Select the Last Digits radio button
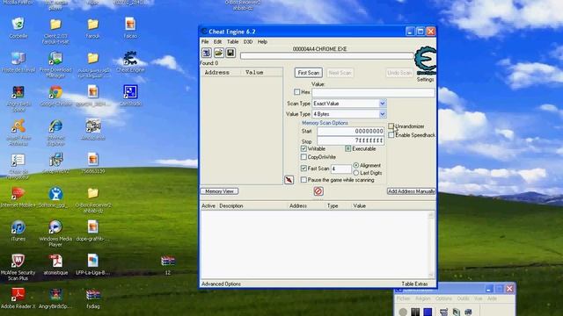This screenshot has height=316, width=563. pos(355,173)
